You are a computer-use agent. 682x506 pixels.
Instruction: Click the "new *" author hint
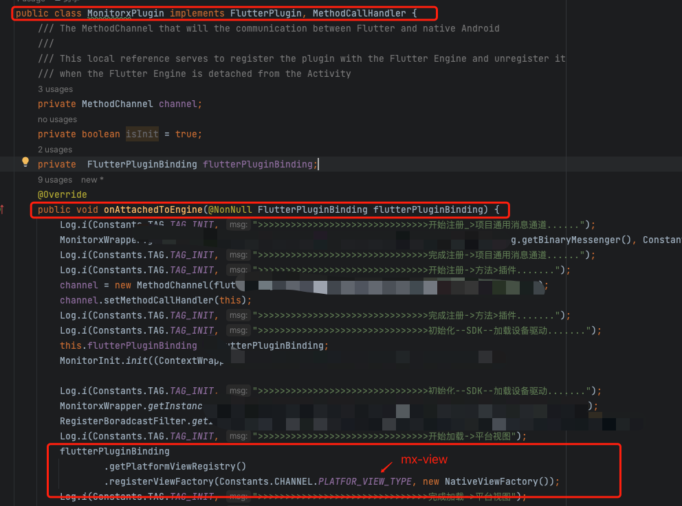click(x=92, y=180)
